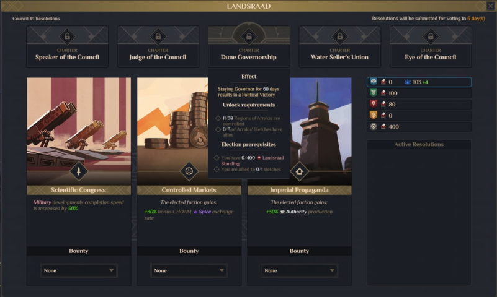Click the Scientific Congress resolution artwork
The width and height of the screenshot is (497, 297).
click(x=79, y=131)
